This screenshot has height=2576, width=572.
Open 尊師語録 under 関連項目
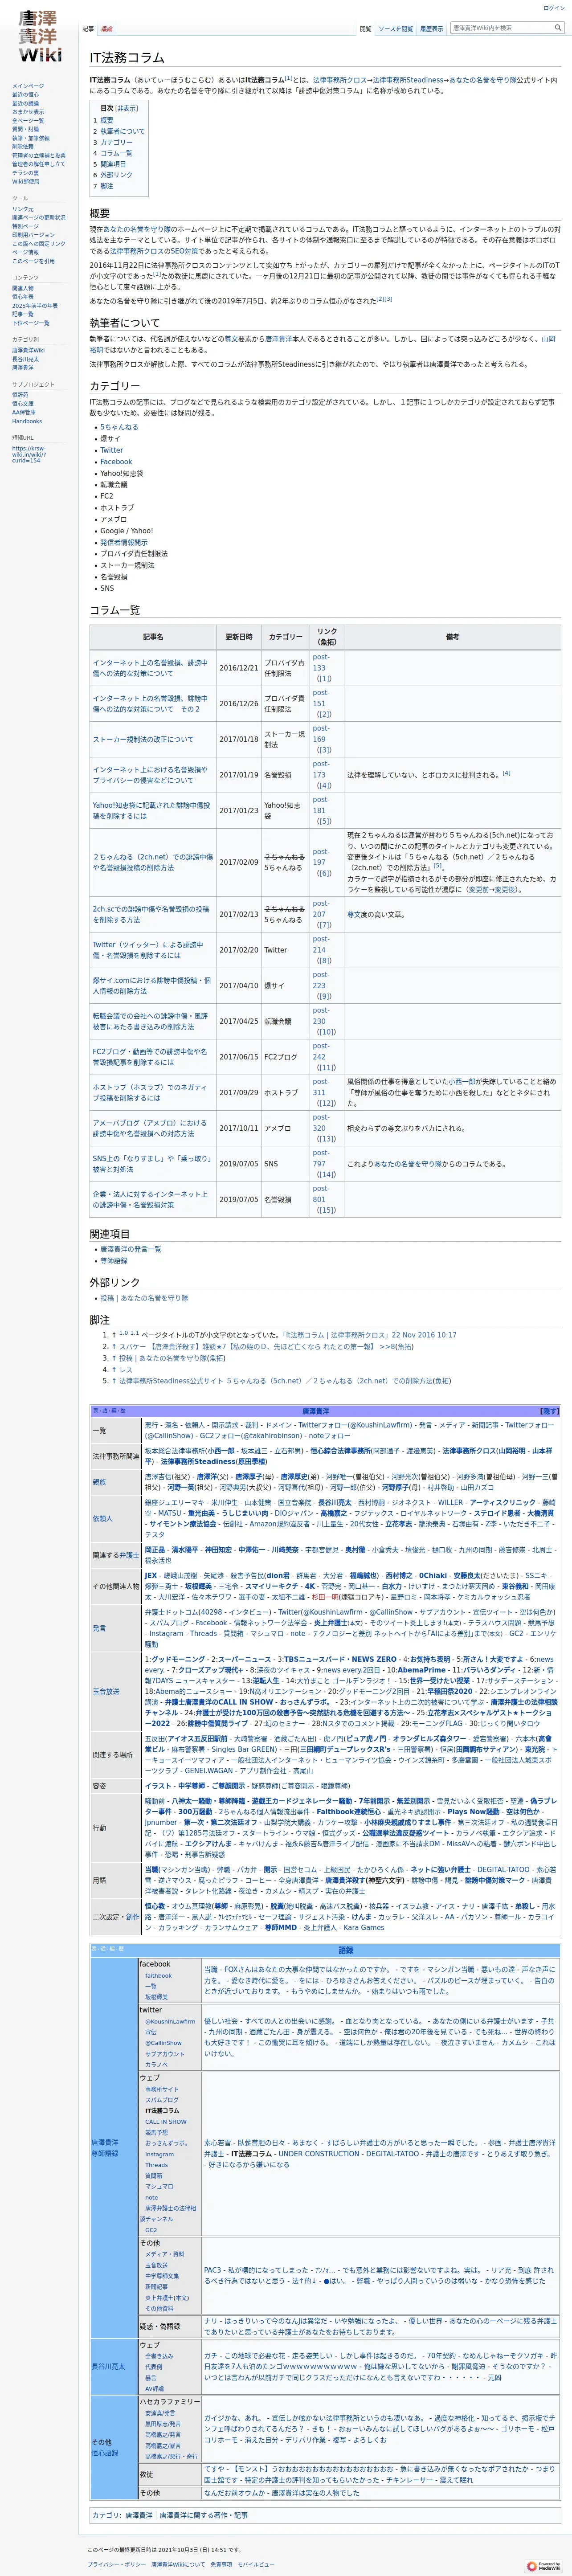point(113,1261)
